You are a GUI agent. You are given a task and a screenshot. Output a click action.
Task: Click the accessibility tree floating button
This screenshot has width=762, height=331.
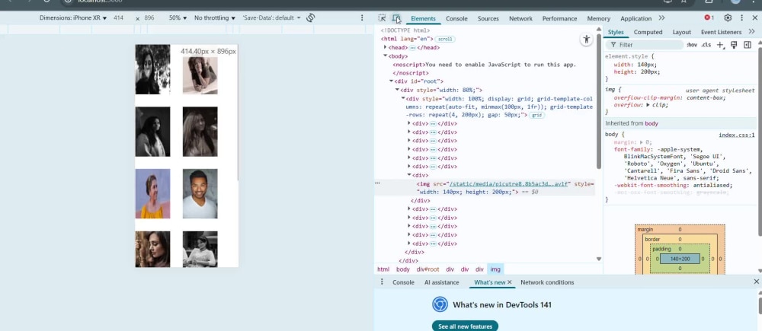point(587,40)
